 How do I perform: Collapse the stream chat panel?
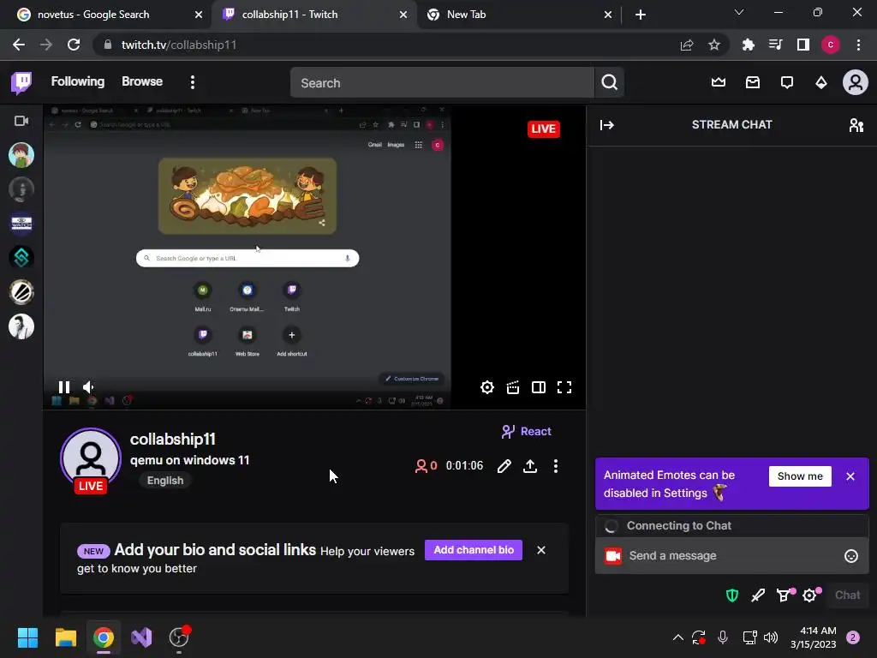(x=607, y=125)
